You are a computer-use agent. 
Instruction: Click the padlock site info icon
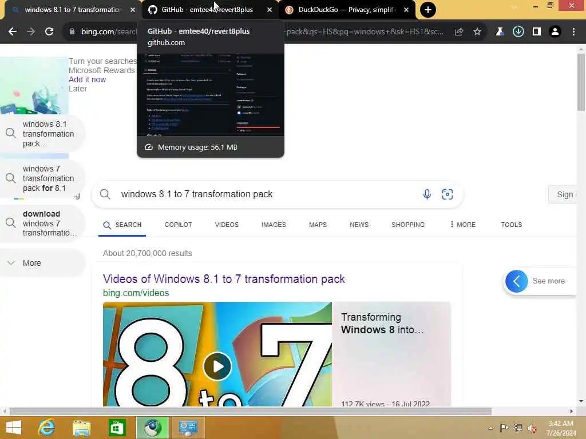(x=72, y=32)
